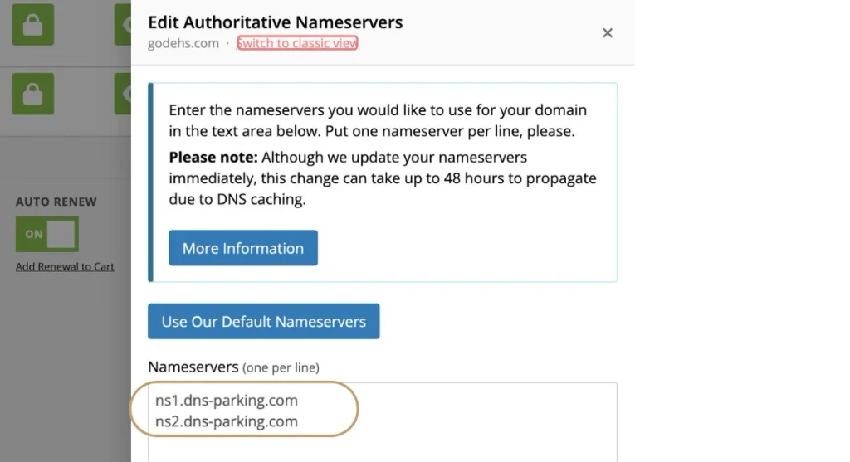Click the top green lock icon
This screenshot has width=850, height=462.
pos(33,24)
